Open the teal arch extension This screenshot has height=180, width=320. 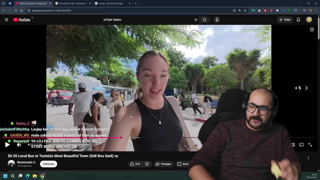[x=253, y=10]
